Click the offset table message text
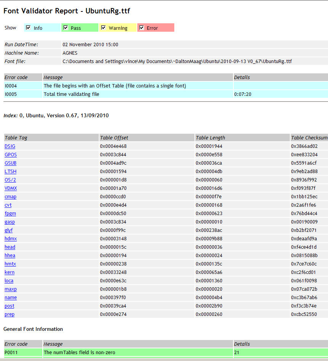 click(x=115, y=86)
